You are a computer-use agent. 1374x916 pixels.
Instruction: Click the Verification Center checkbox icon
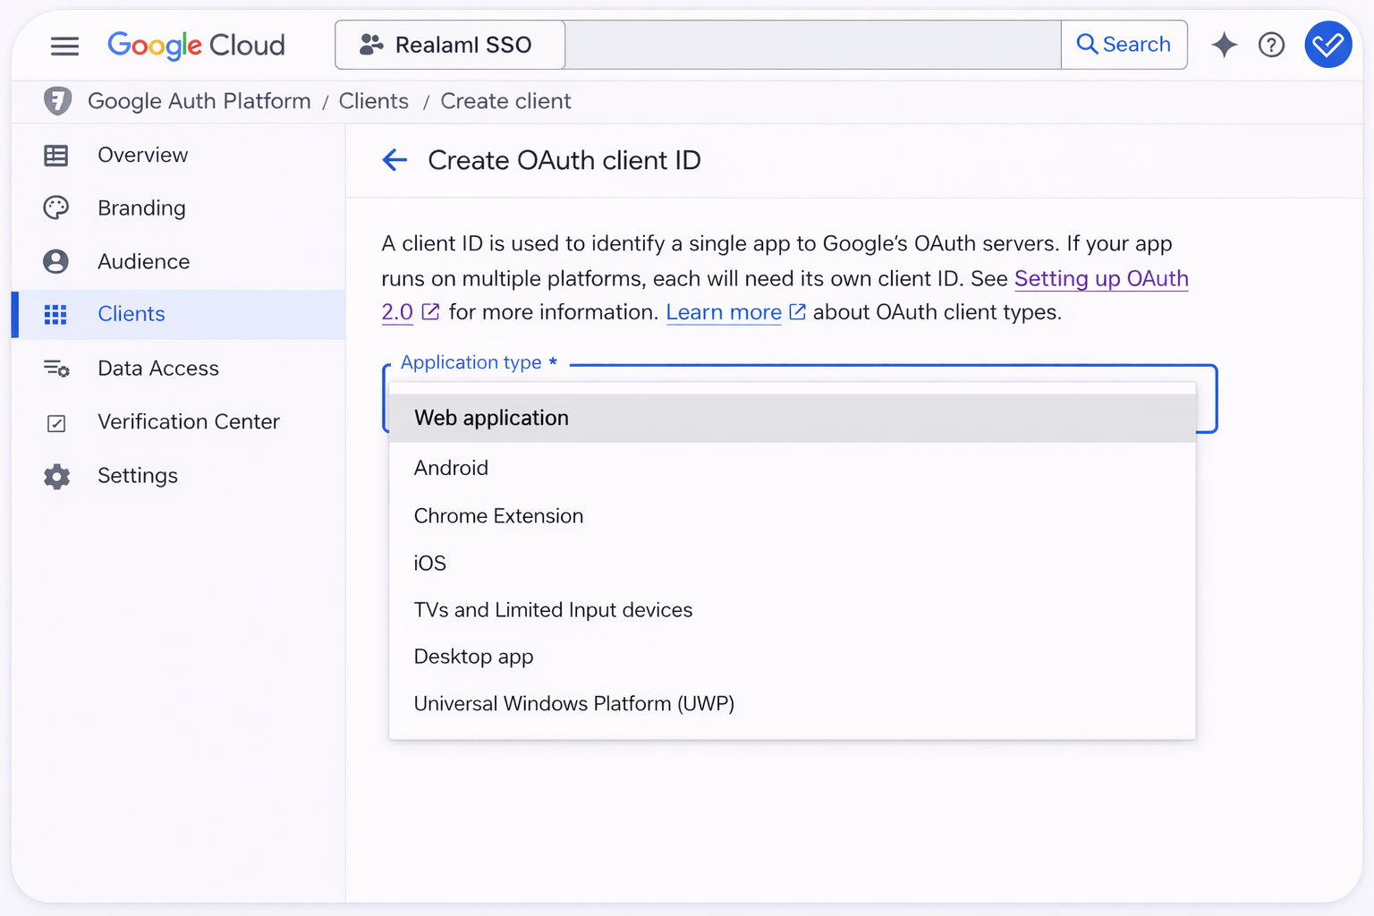coord(56,423)
